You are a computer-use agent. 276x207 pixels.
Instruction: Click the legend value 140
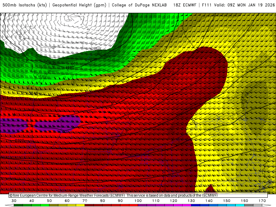209,201
